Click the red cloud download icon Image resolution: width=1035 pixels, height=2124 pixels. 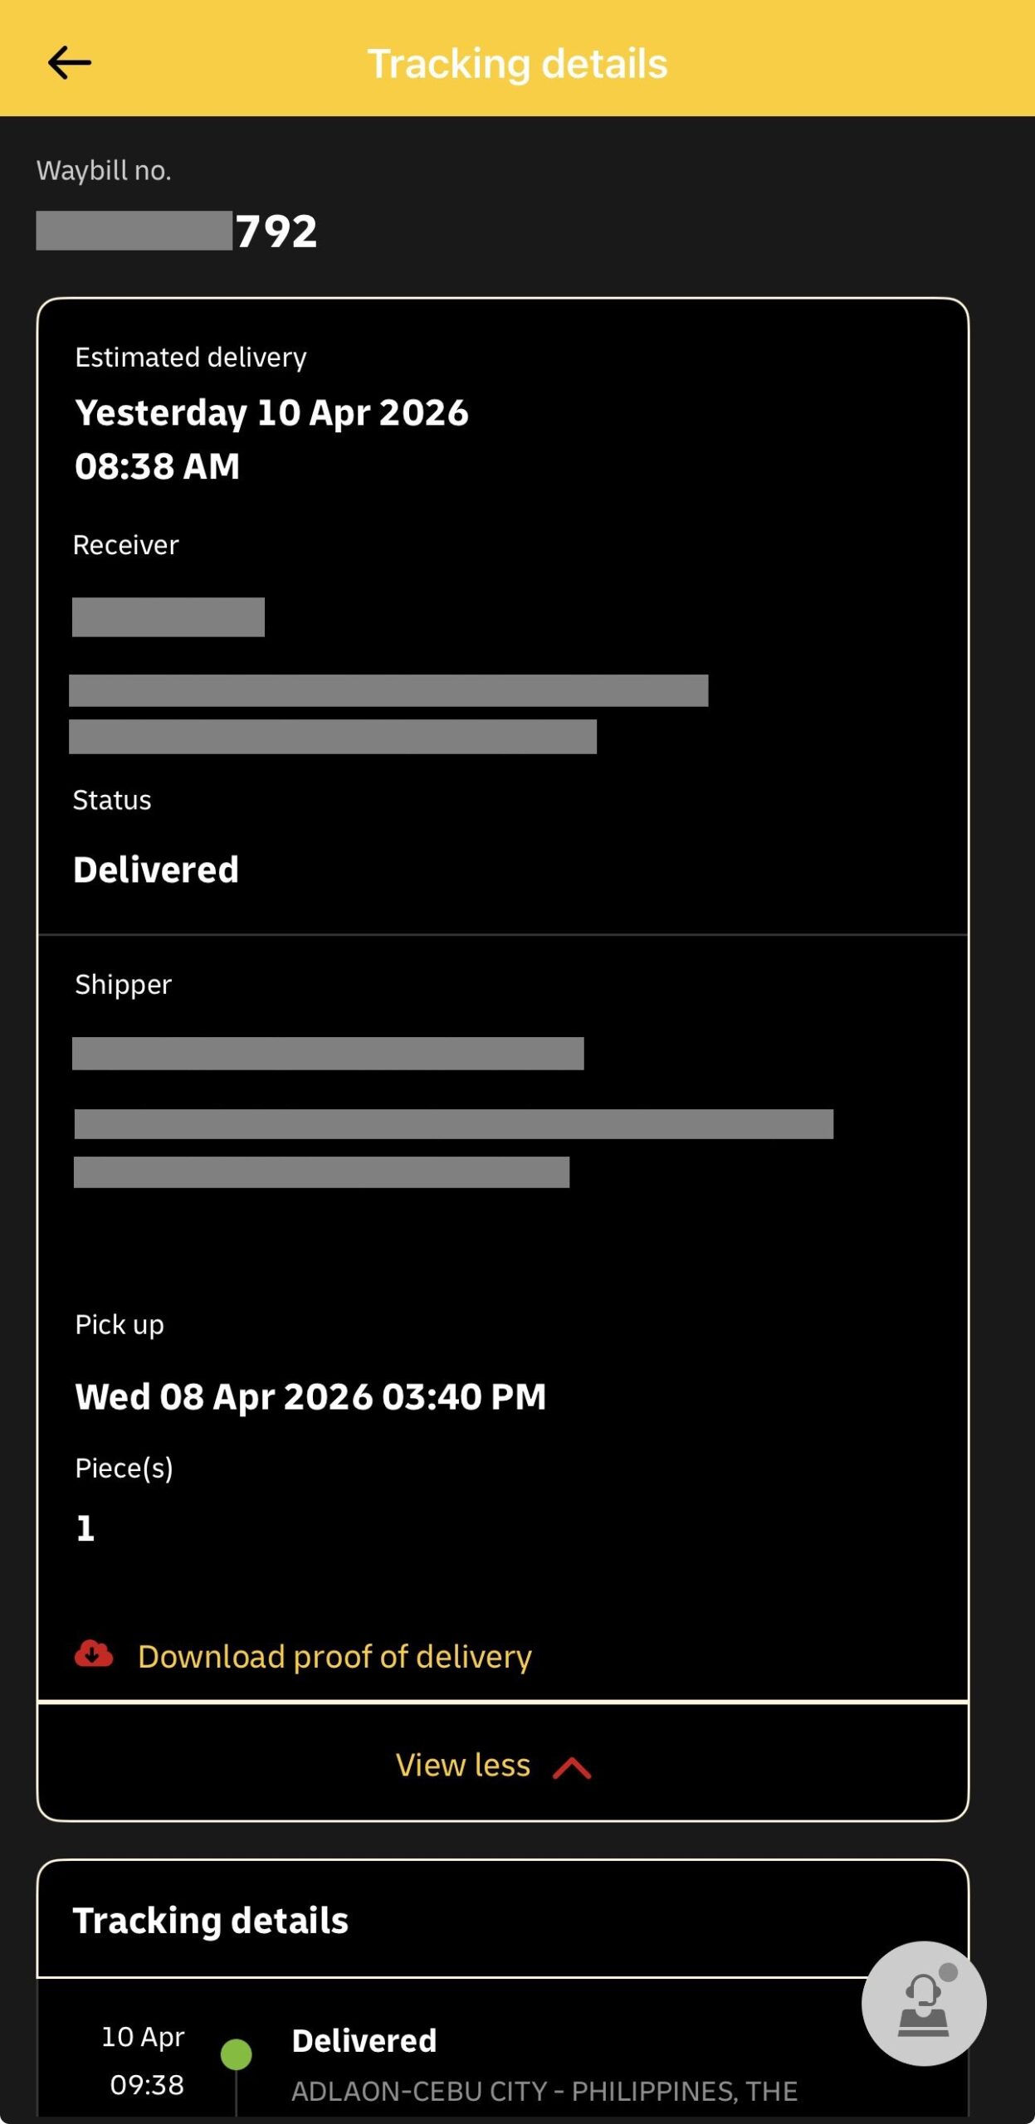(94, 1654)
